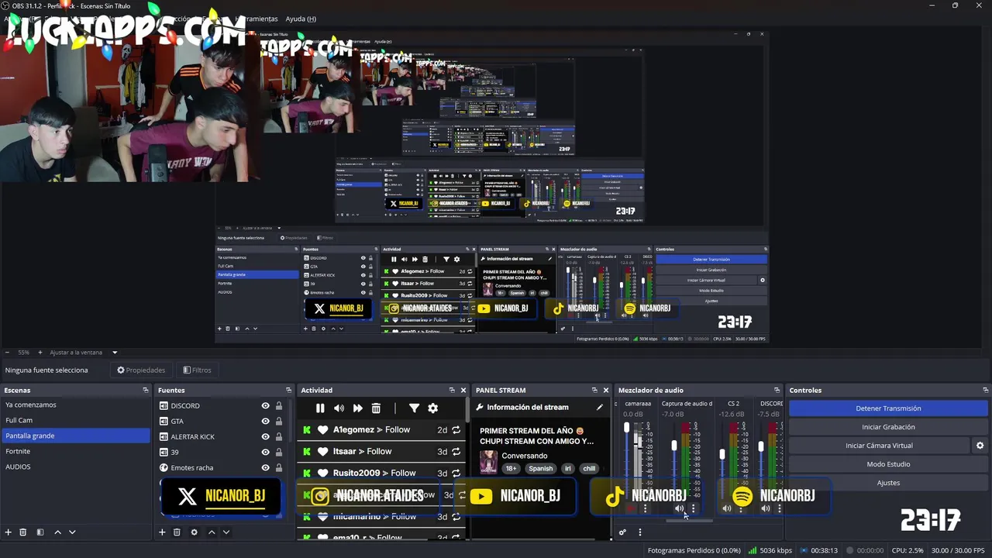The height and width of the screenshot is (558, 992).
Task: Clear activity with trash icon in Actividad
Action: point(376,408)
